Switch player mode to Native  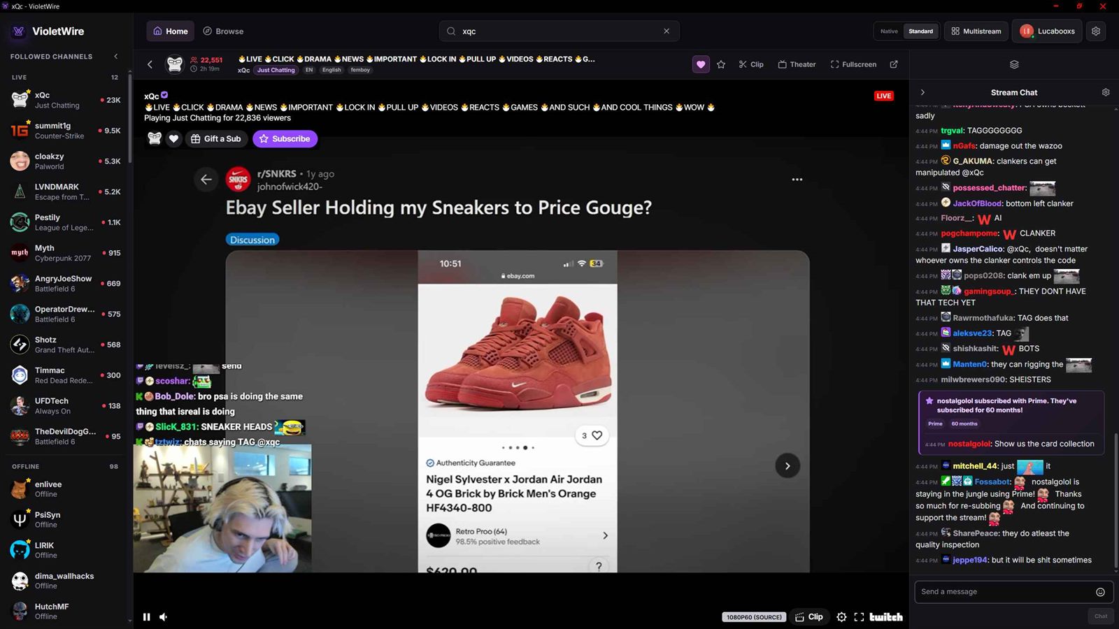click(889, 31)
